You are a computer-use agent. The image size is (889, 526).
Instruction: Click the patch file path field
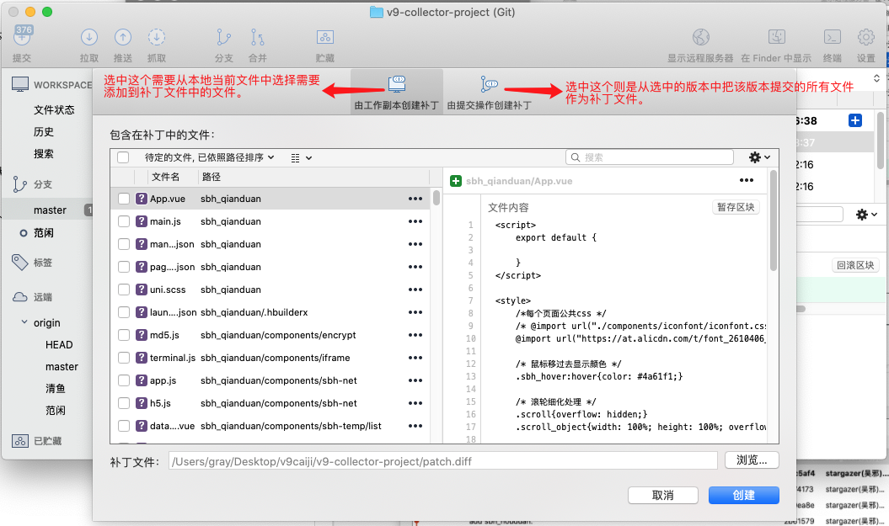pos(442,461)
